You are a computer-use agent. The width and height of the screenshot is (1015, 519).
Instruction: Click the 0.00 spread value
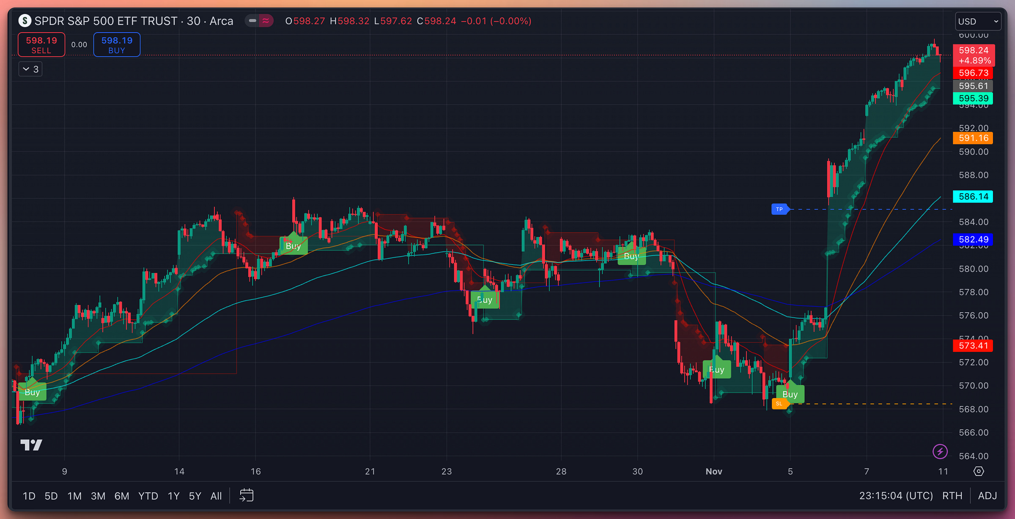pos(79,44)
